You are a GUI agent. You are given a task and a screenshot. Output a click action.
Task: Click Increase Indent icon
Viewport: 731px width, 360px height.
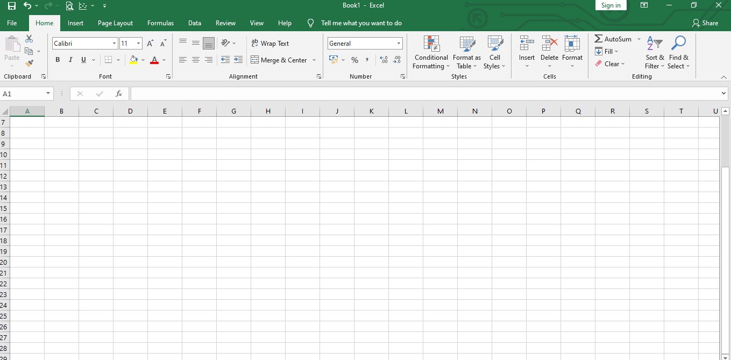click(238, 60)
